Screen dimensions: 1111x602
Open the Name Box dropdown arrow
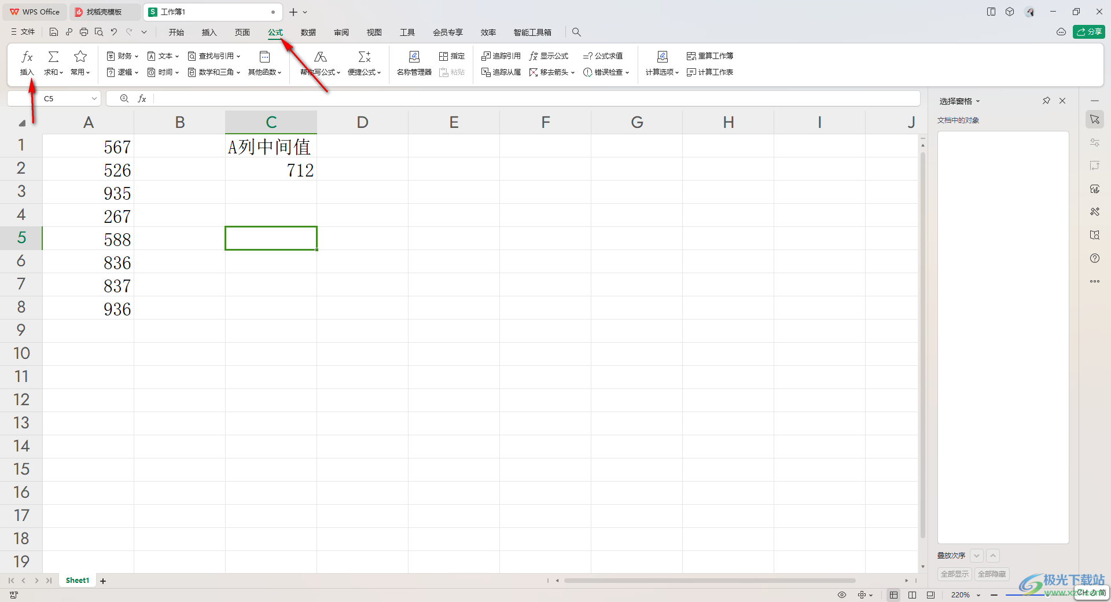click(x=94, y=99)
